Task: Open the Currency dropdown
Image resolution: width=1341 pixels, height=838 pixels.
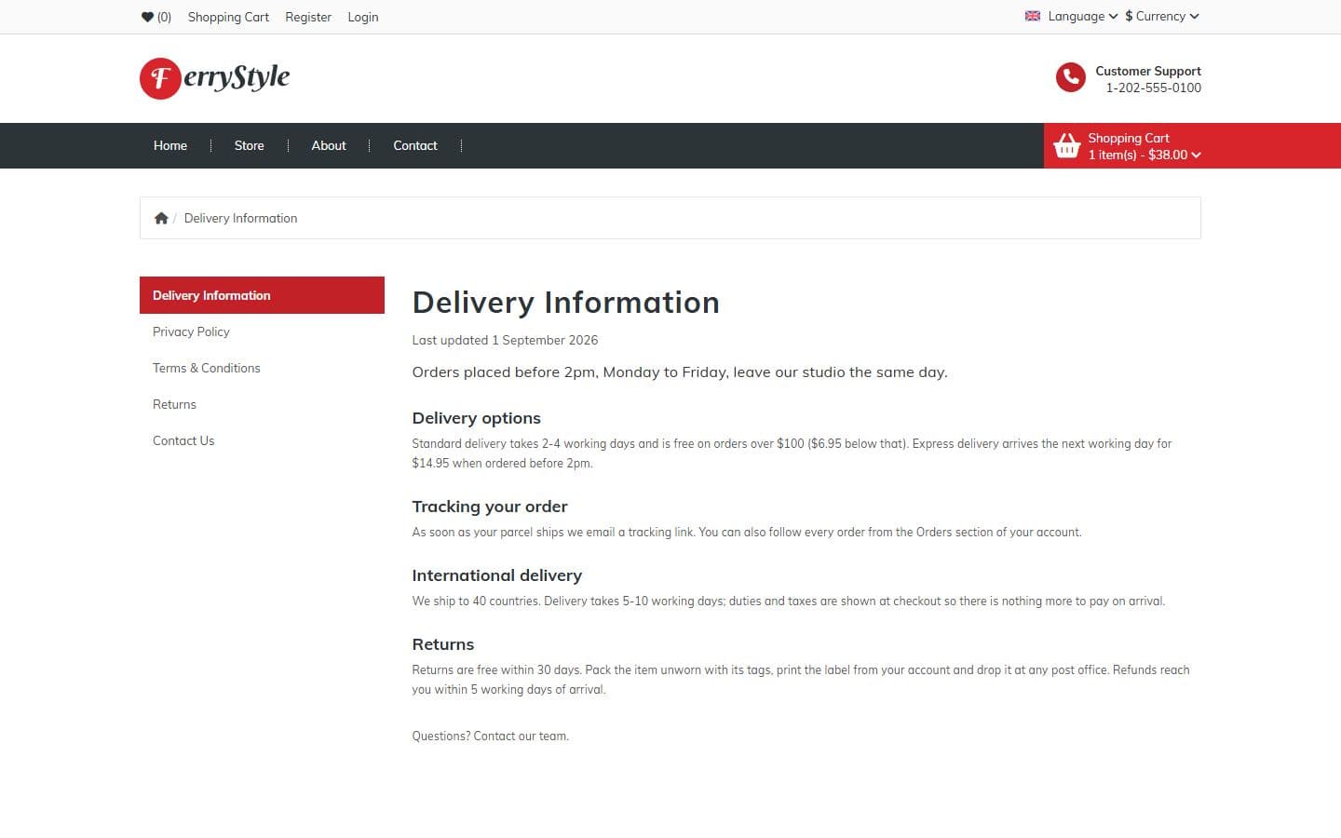Action: pos(1161,16)
